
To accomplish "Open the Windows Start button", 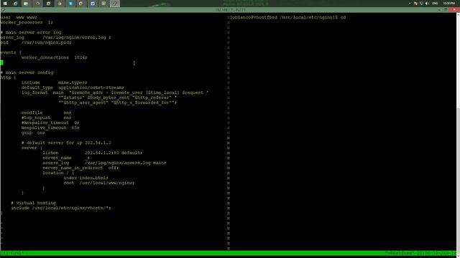I will pos(5,4).
